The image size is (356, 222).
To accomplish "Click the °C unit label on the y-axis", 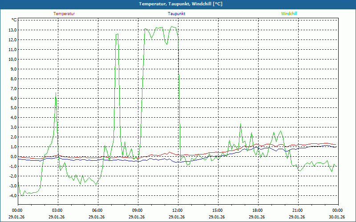I will pyautogui.click(x=14, y=20).
